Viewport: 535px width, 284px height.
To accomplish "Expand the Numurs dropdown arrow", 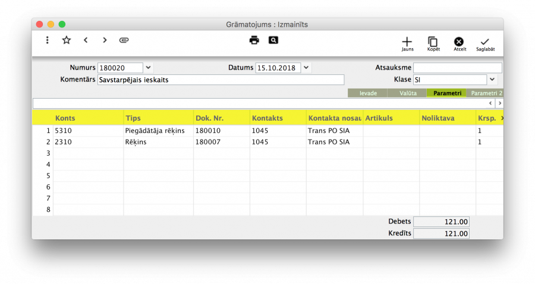I will tap(149, 68).
